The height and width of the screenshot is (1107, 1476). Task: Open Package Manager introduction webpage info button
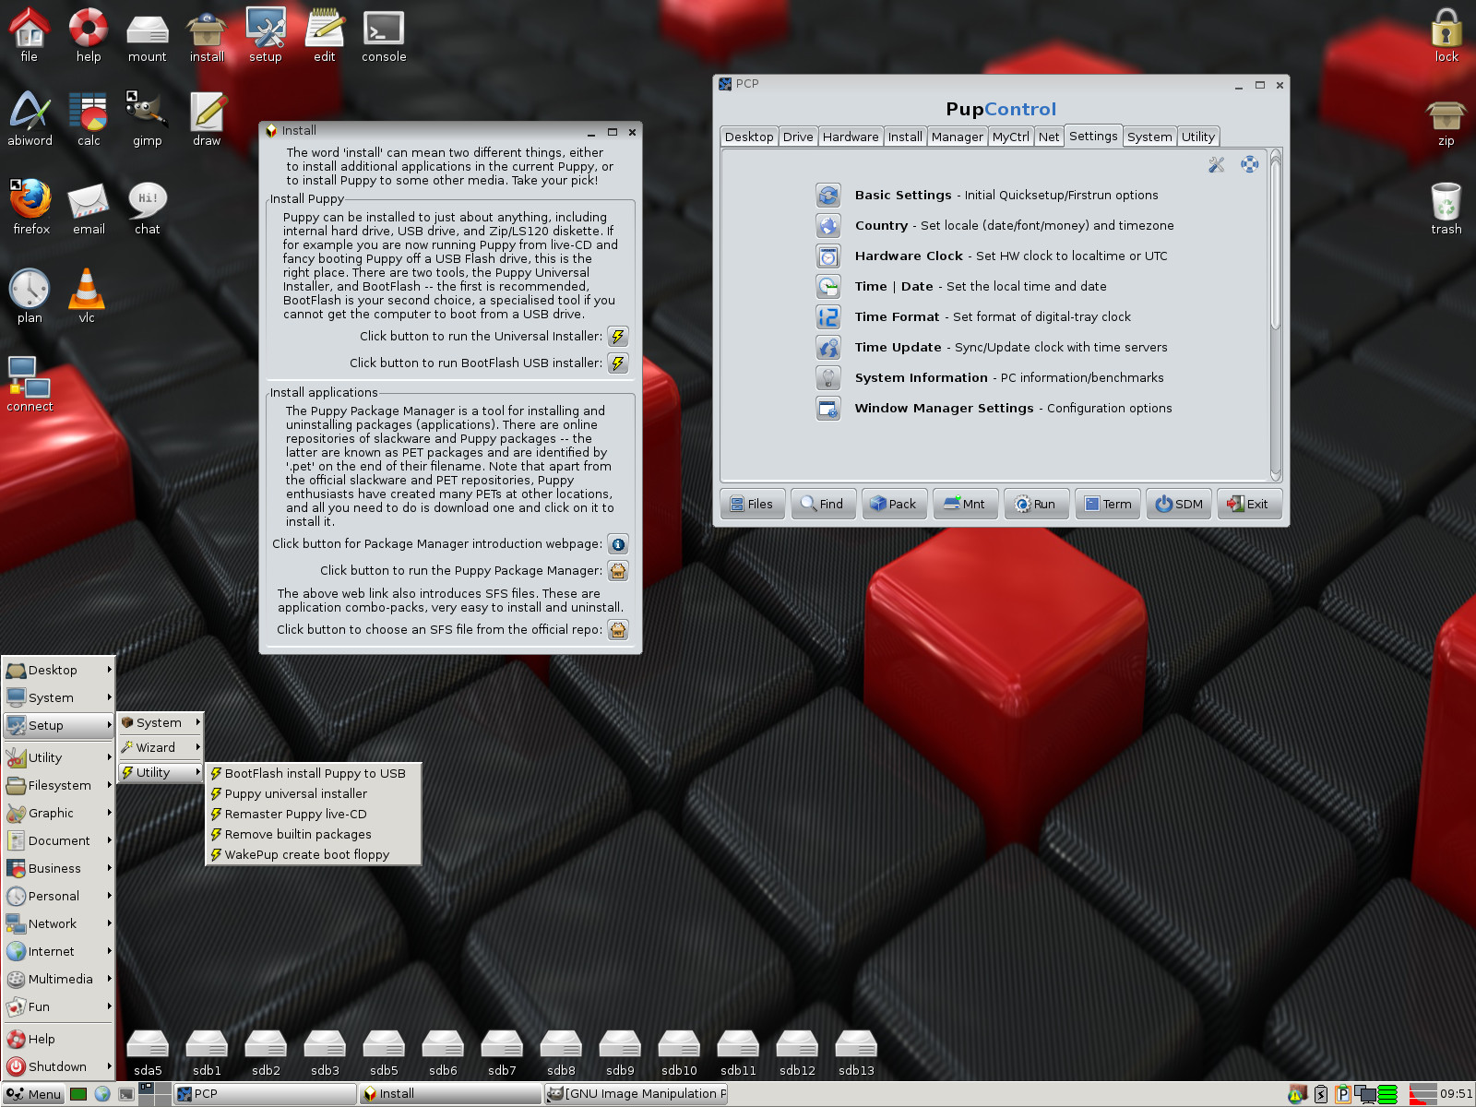tap(618, 544)
